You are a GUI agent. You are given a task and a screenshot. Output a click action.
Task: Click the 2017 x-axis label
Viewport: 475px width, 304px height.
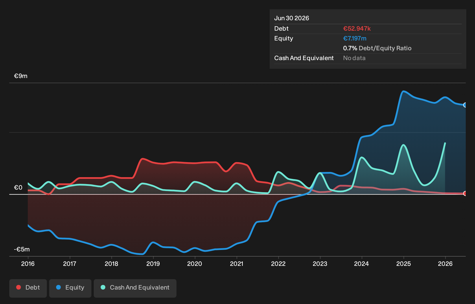(x=70, y=264)
